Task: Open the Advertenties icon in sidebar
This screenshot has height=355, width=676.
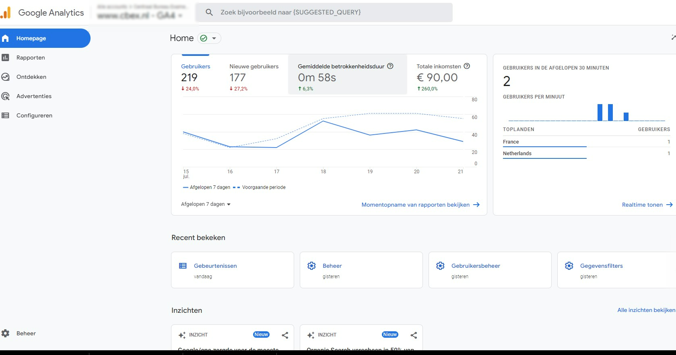Action: 5,96
